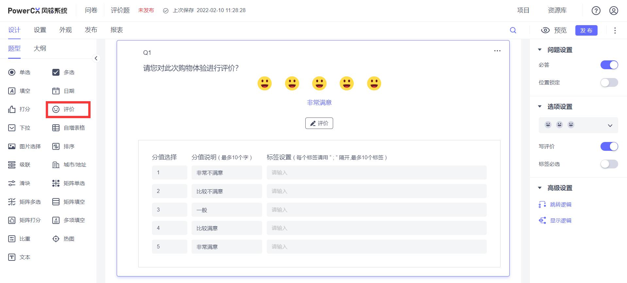Select the 打分 rating question type

[19, 109]
